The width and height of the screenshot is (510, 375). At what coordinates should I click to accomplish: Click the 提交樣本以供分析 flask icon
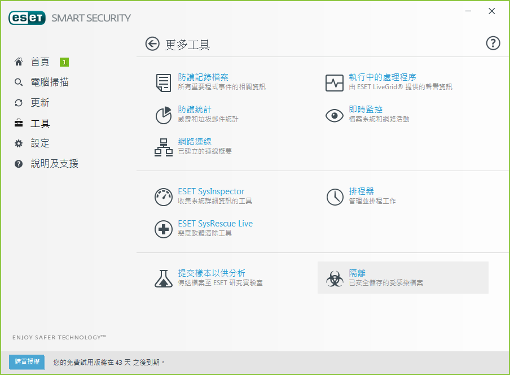point(163,278)
